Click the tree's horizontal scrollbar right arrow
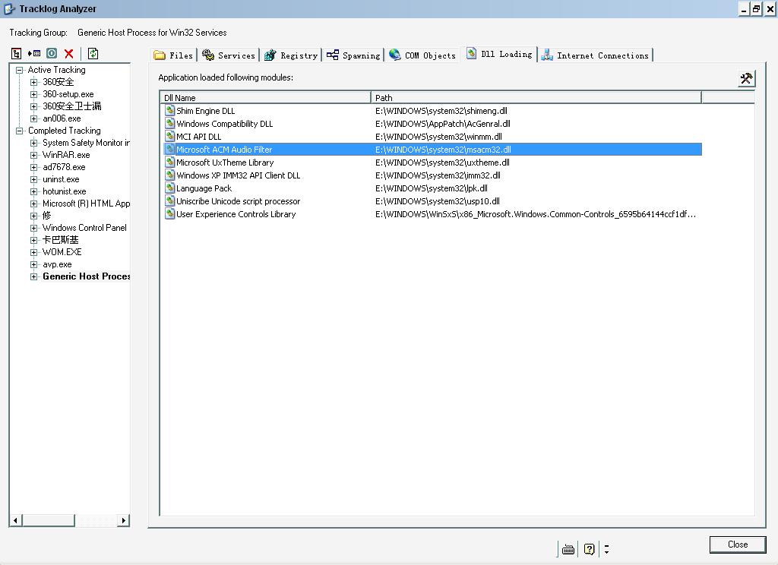This screenshot has width=778, height=565. pos(123,520)
